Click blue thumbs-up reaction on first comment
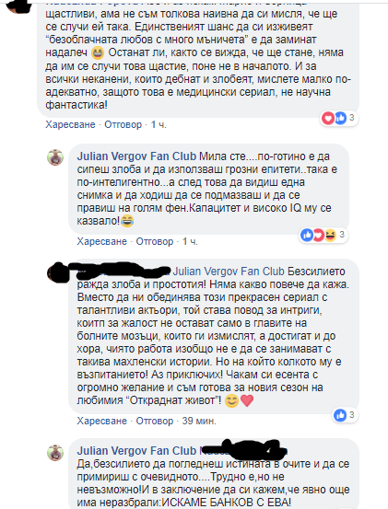 [340, 118]
